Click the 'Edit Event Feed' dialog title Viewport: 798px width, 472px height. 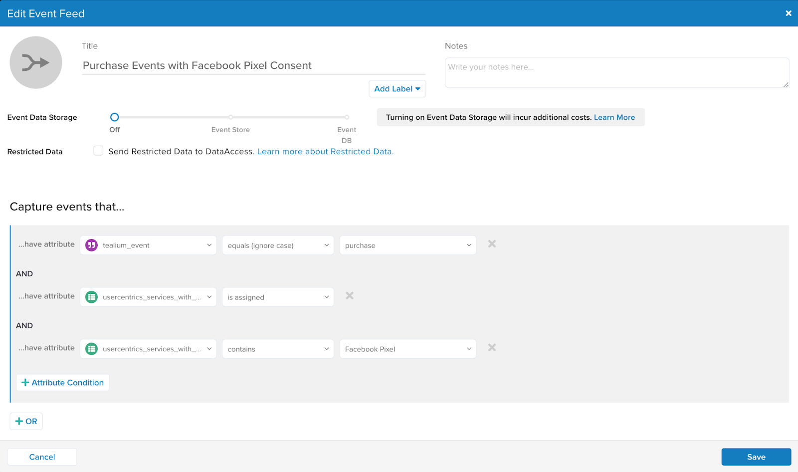click(x=46, y=13)
